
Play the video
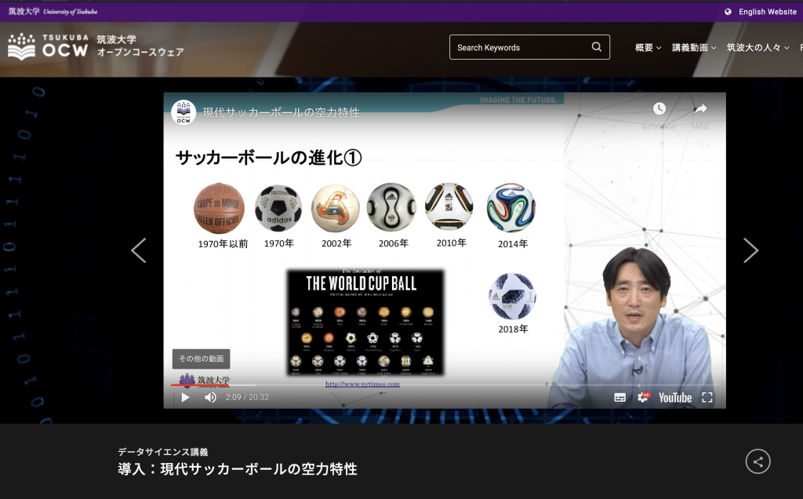185,397
